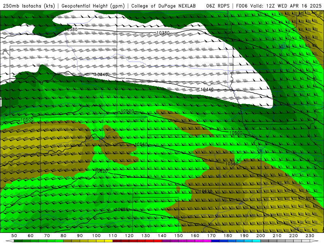Click the eastern 10380 contour label

163,33
